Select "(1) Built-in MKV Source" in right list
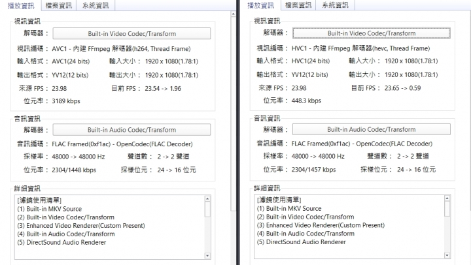 click(x=289, y=209)
